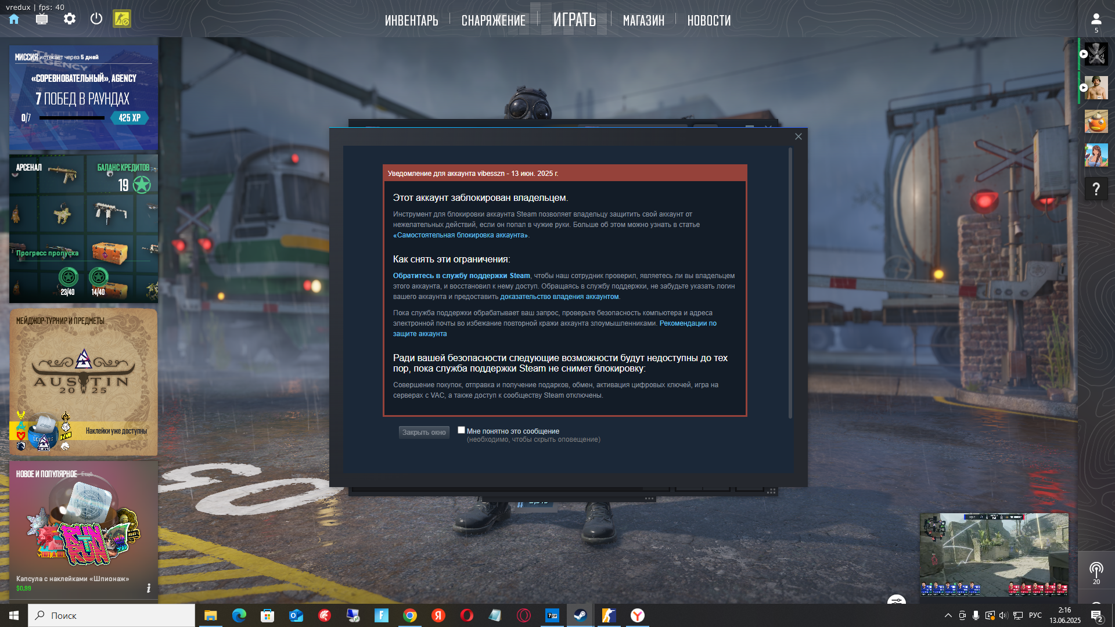Open the Арсенал pass panel
The width and height of the screenshot is (1115, 627).
84,229
